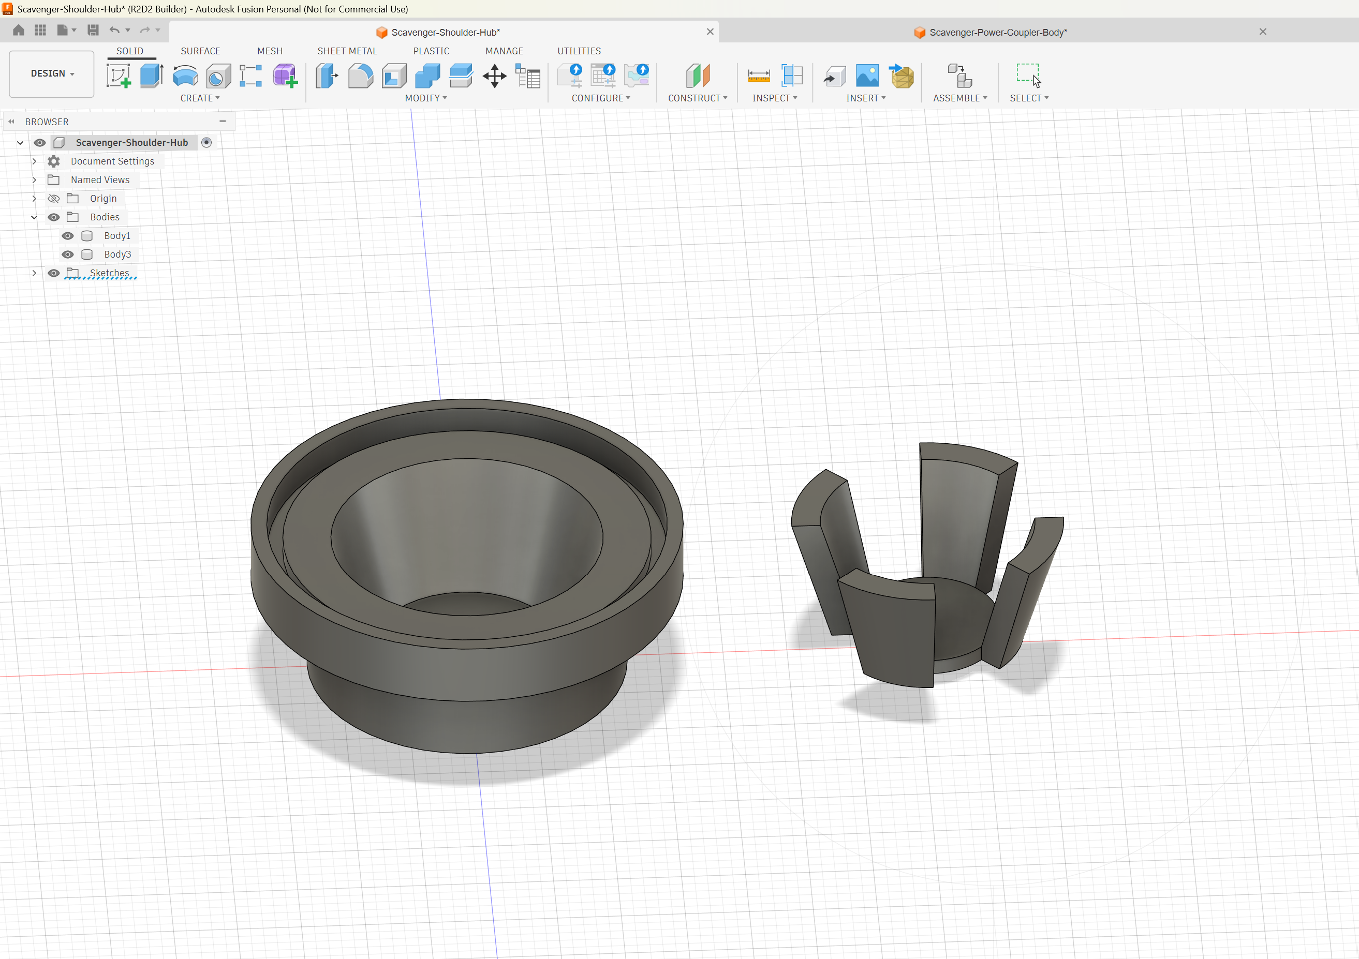Select the Press Pull tool
Screen dimensions: 1359x959
click(327, 76)
